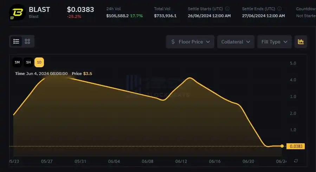Select the 1D chart interval
The height and width of the screenshot is (172, 316).
pos(39,62)
